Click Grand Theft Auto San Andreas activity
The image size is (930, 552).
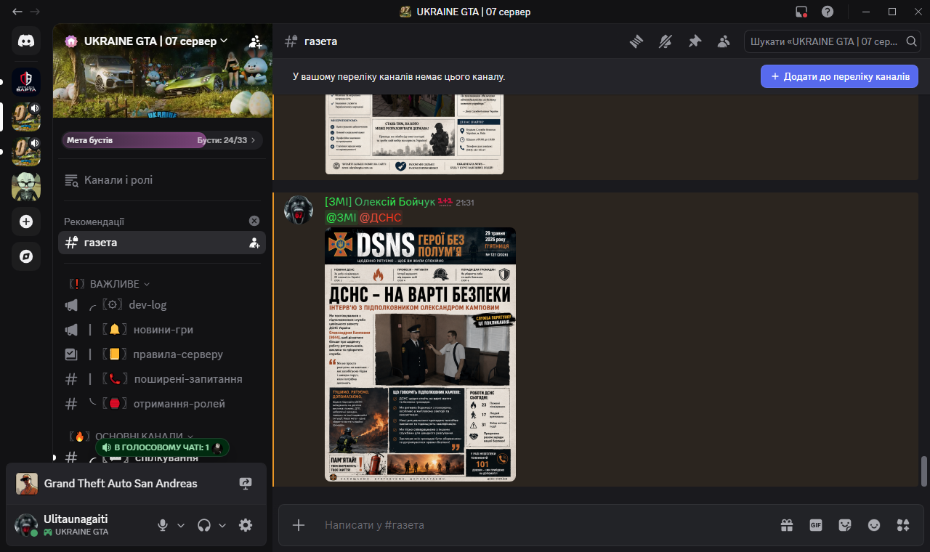[x=121, y=484]
